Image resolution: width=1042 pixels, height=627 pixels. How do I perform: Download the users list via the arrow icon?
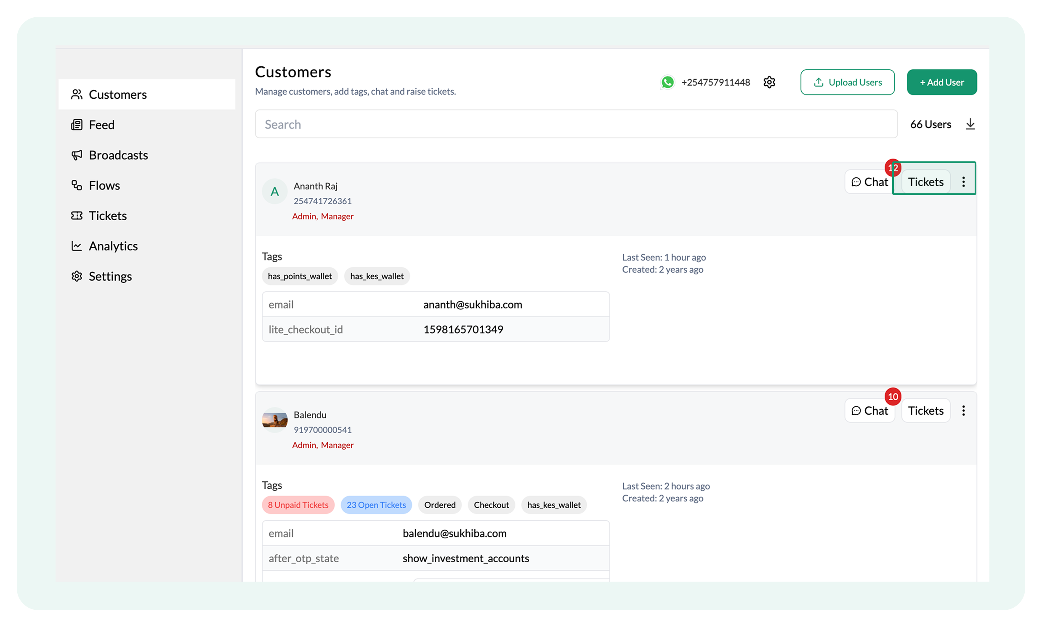pos(970,124)
